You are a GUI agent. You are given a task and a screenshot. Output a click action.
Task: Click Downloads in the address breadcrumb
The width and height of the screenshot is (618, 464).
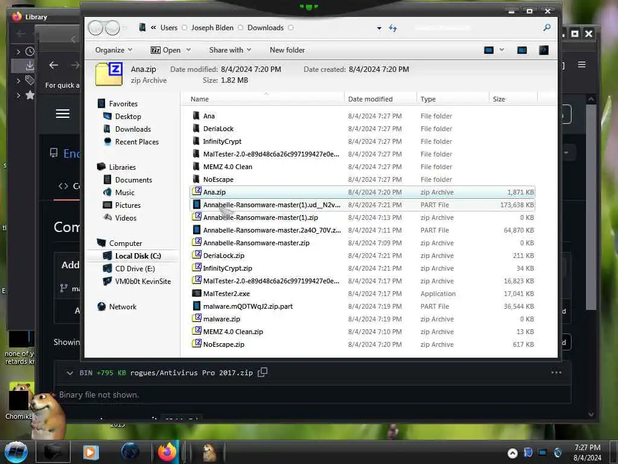[266, 28]
